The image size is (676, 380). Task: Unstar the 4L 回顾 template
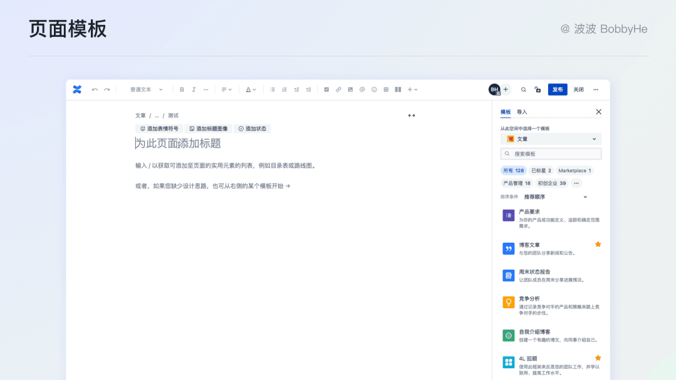pos(598,358)
